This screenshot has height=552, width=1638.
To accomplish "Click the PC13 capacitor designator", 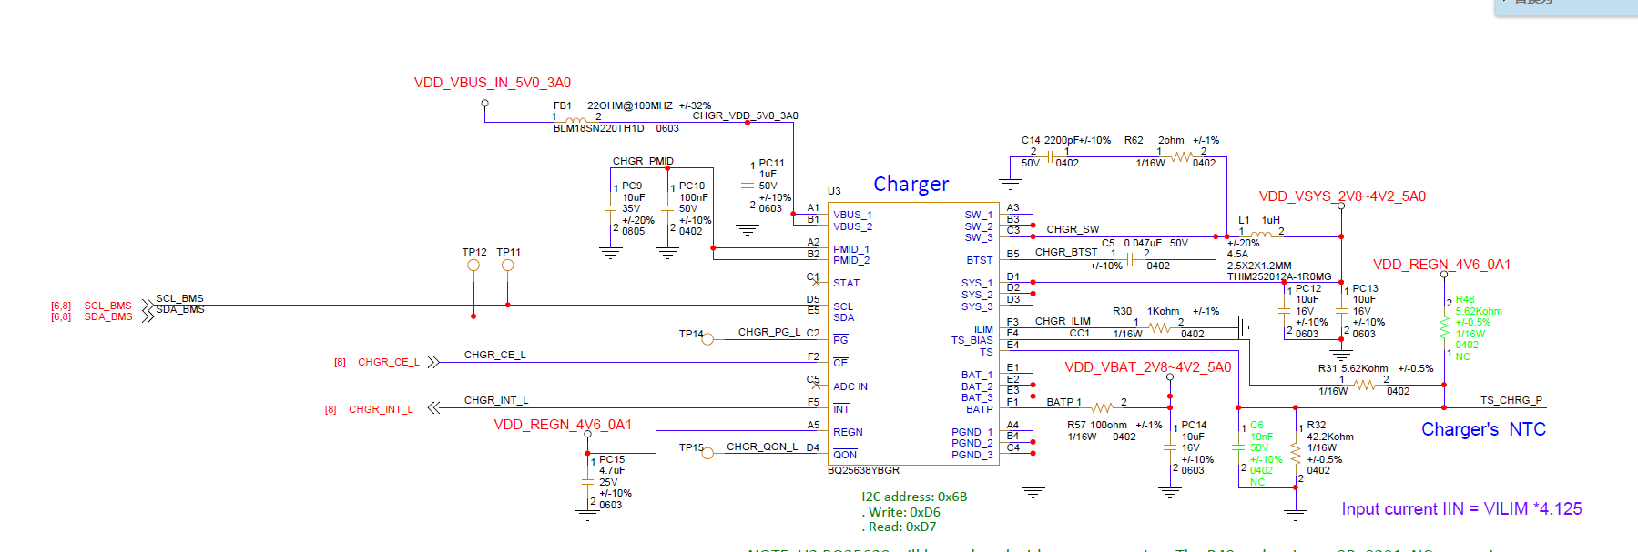I will point(1365,288).
